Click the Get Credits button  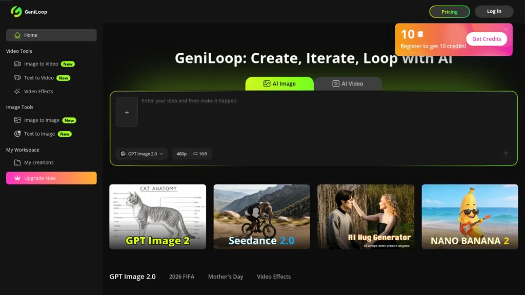[487, 39]
